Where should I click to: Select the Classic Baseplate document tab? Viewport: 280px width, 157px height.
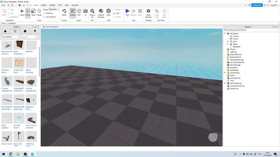(x=51, y=27)
